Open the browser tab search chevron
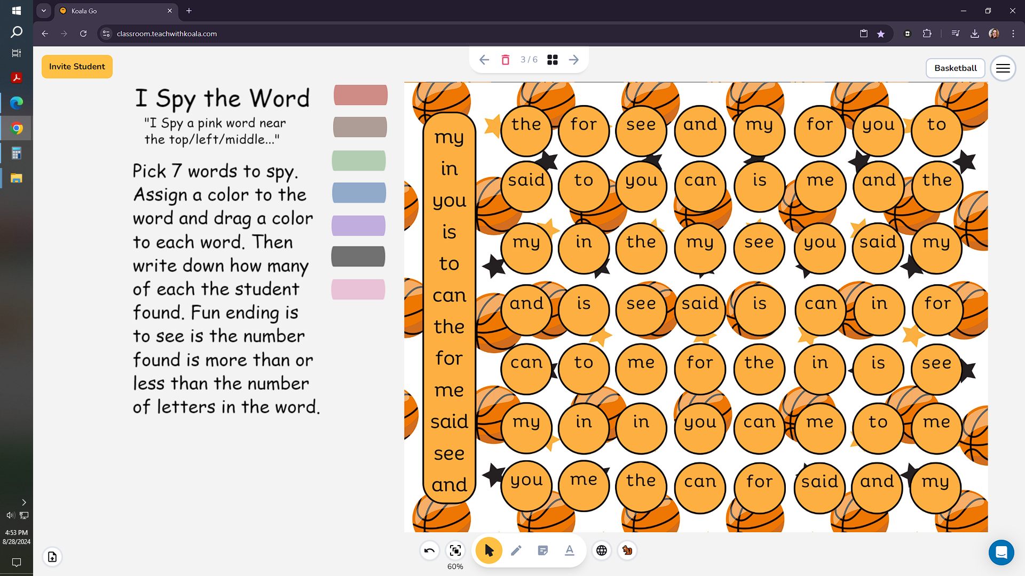1025x576 pixels. [x=43, y=11]
